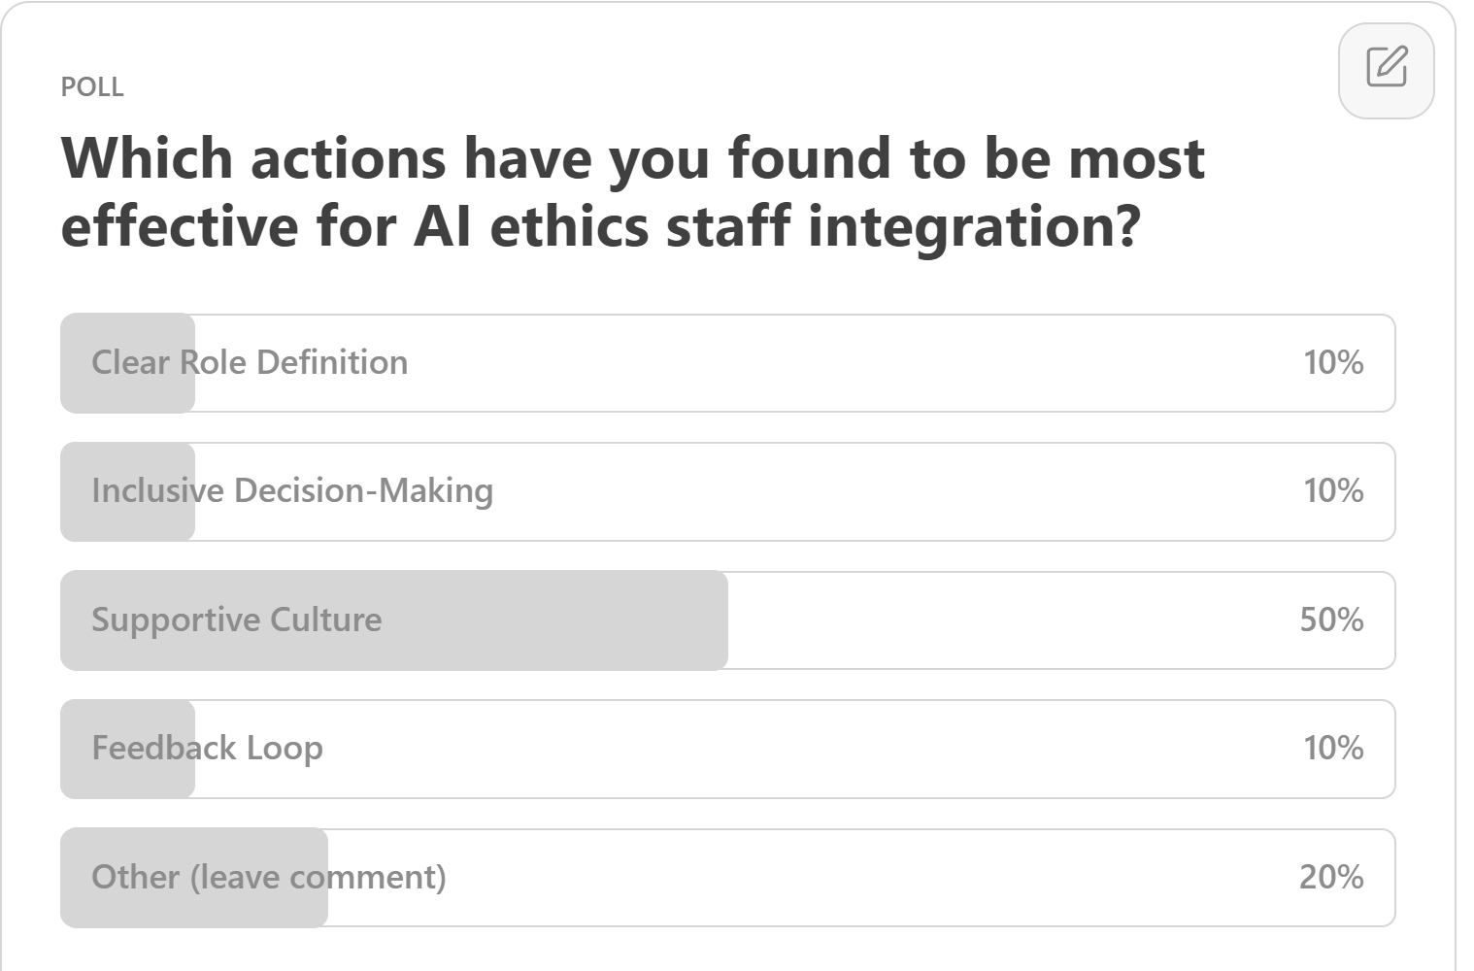Pick the "Supportive Culture" option label

[x=237, y=619]
